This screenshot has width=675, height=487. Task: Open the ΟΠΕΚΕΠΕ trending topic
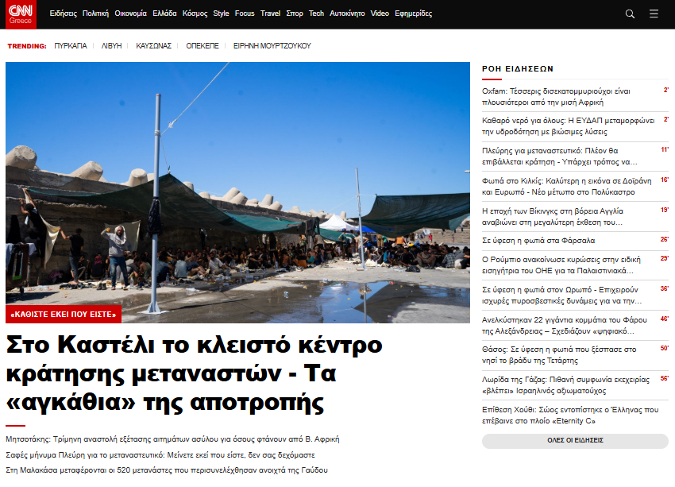[202, 45]
